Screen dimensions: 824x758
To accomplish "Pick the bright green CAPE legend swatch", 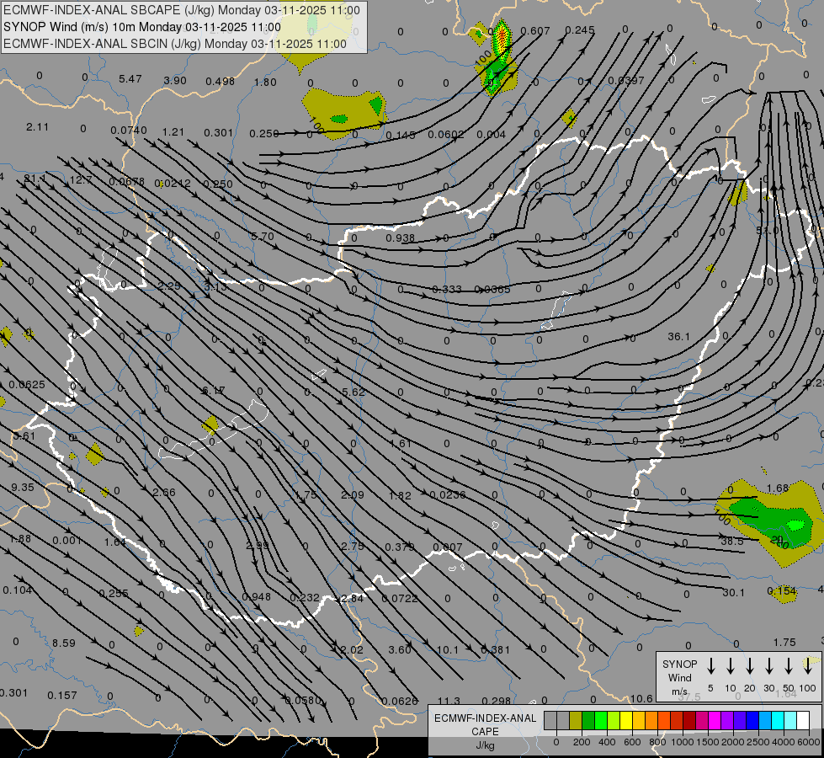I will (x=601, y=720).
